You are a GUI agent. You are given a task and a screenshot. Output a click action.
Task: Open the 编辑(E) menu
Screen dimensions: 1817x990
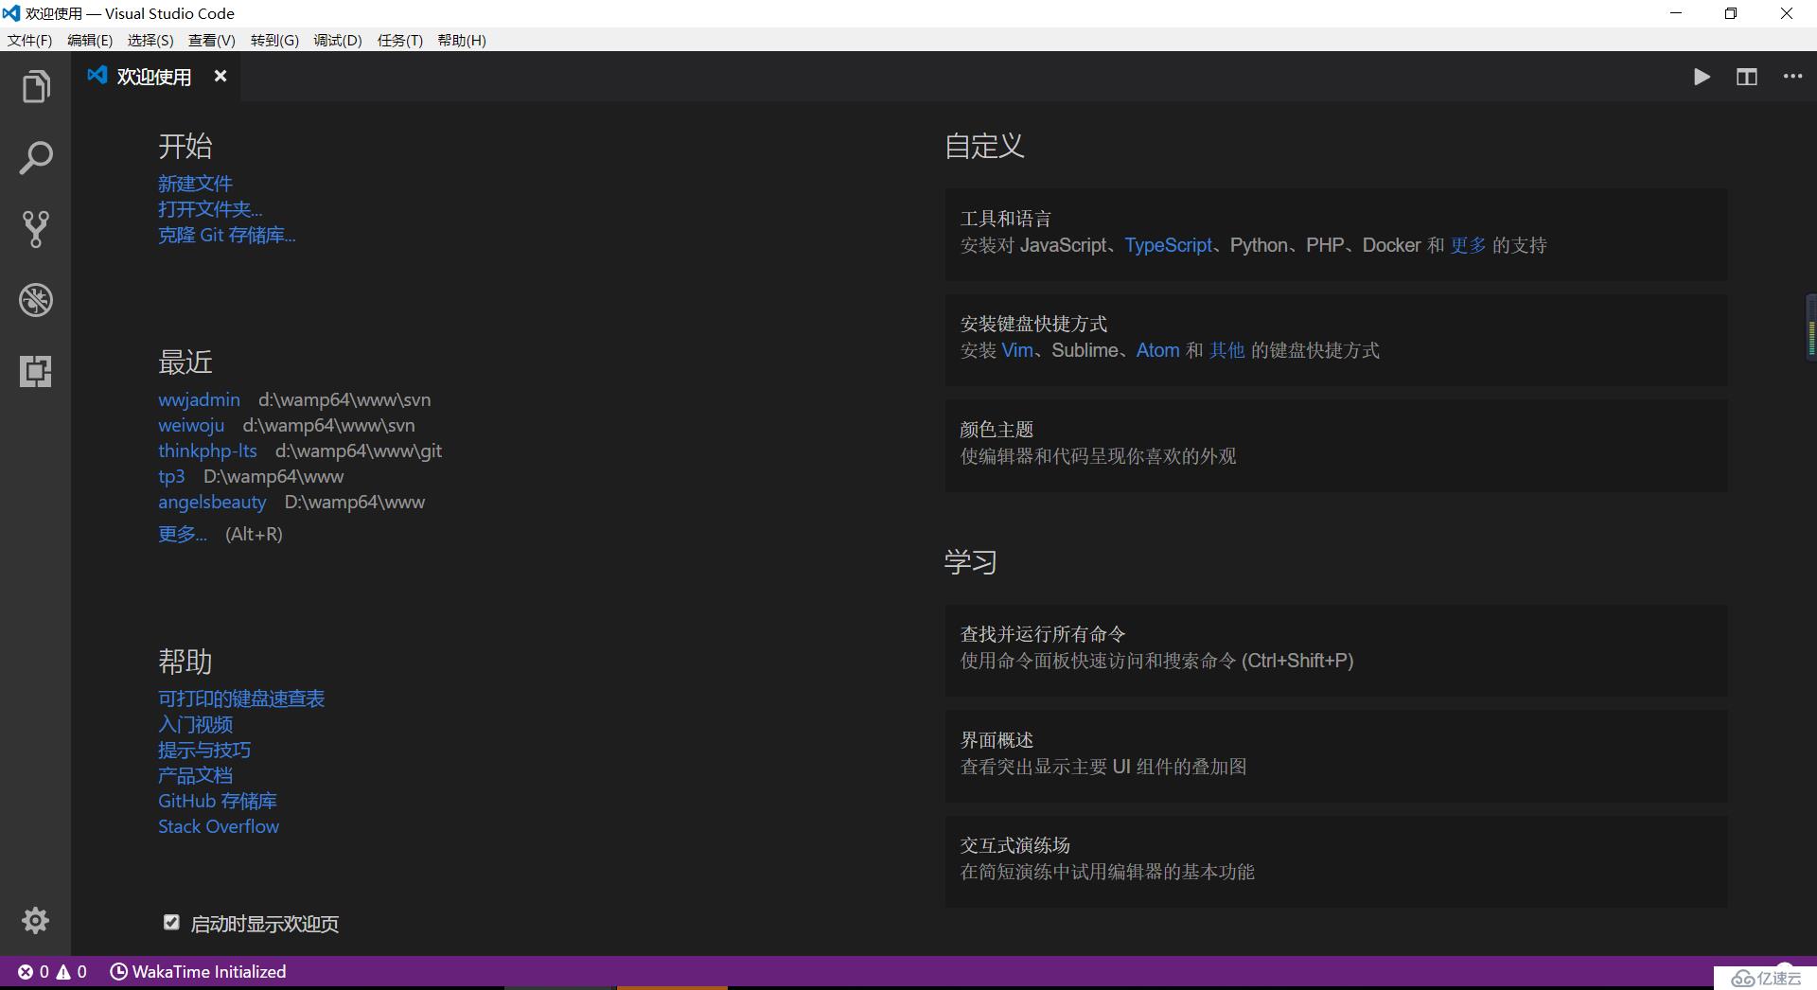coord(90,41)
